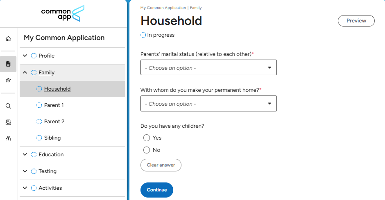385x200 pixels.
Task: Select No for having children
Action: 147,150
